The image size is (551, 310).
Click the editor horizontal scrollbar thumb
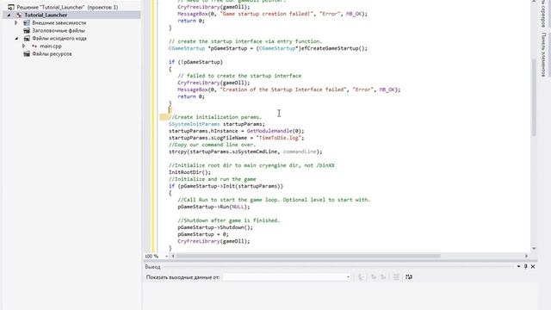coord(308,257)
